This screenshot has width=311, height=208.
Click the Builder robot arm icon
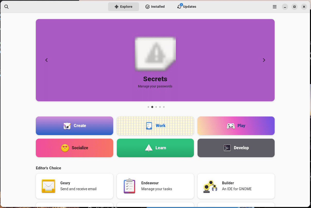point(210,186)
